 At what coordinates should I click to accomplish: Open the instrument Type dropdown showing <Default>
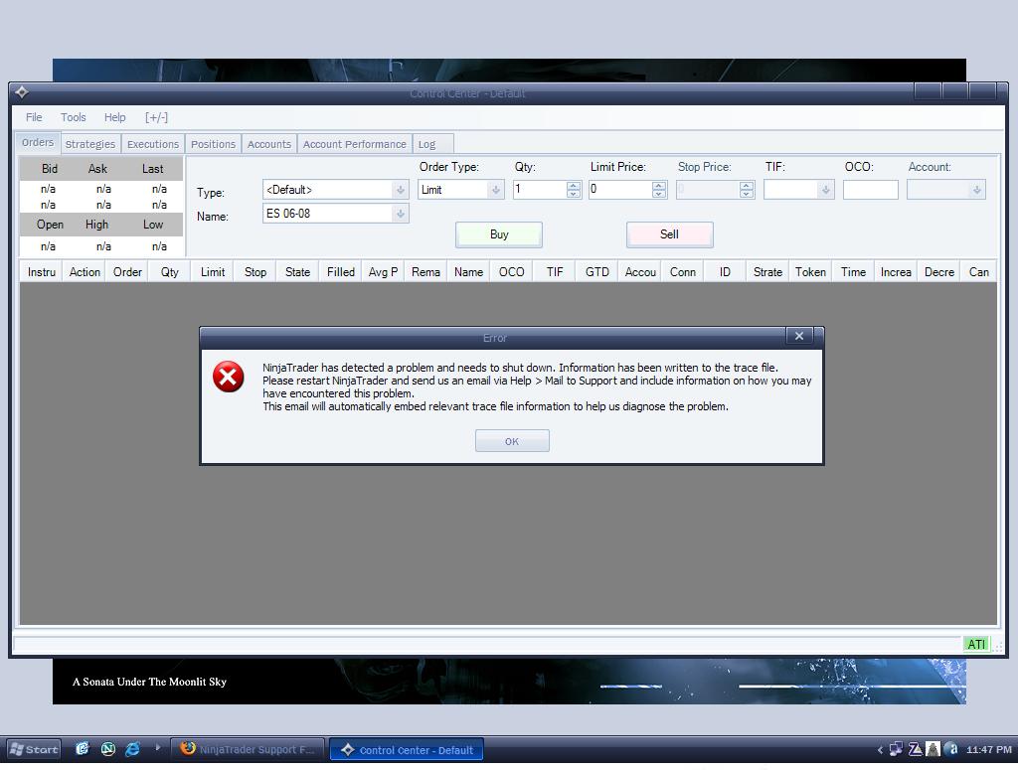[401, 190]
